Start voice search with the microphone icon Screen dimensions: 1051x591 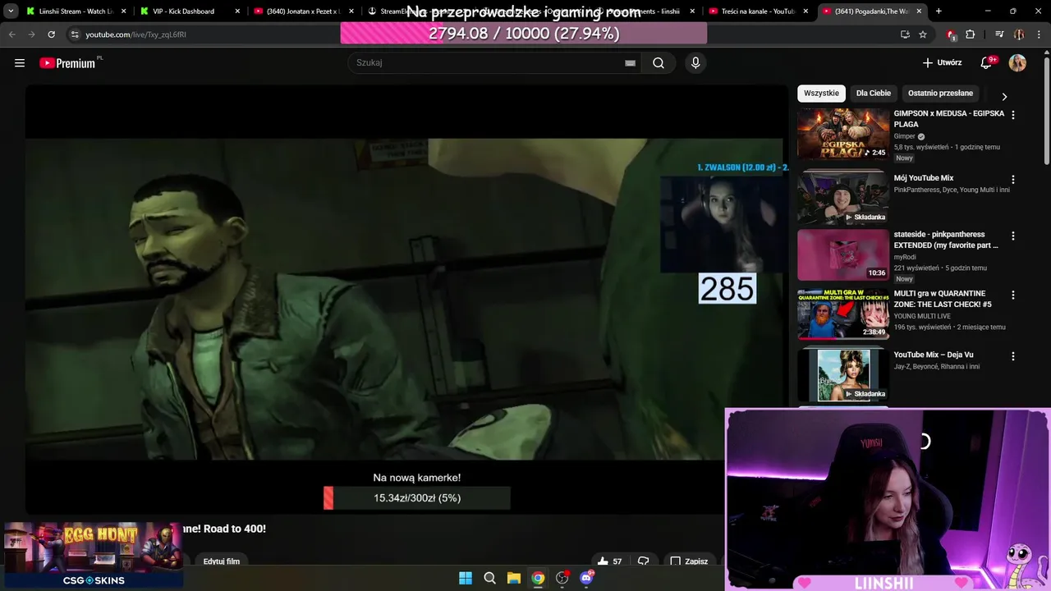(695, 63)
